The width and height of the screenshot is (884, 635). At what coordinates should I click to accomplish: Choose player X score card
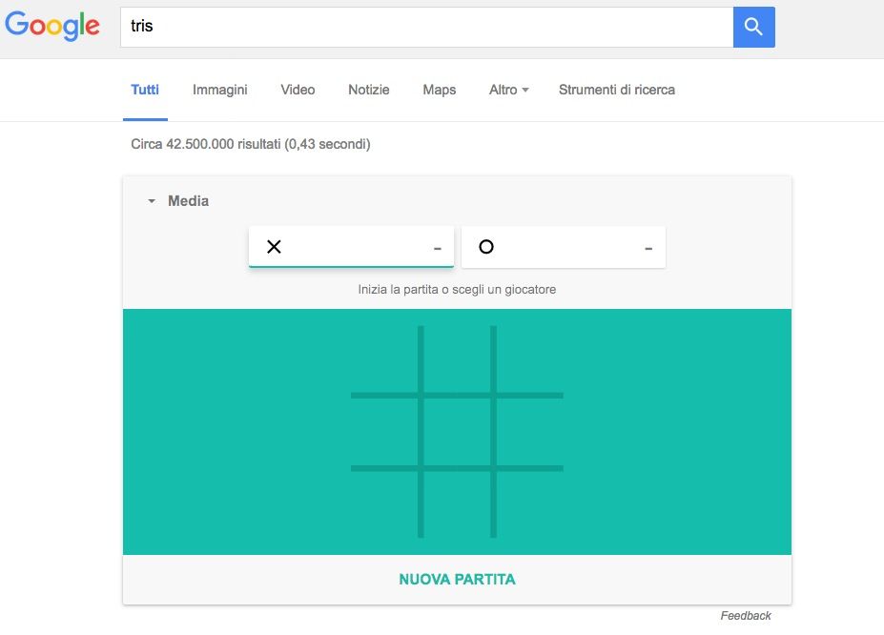tap(351, 247)
